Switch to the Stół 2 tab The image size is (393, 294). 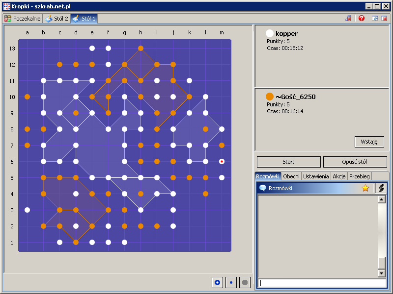(56, 19)
